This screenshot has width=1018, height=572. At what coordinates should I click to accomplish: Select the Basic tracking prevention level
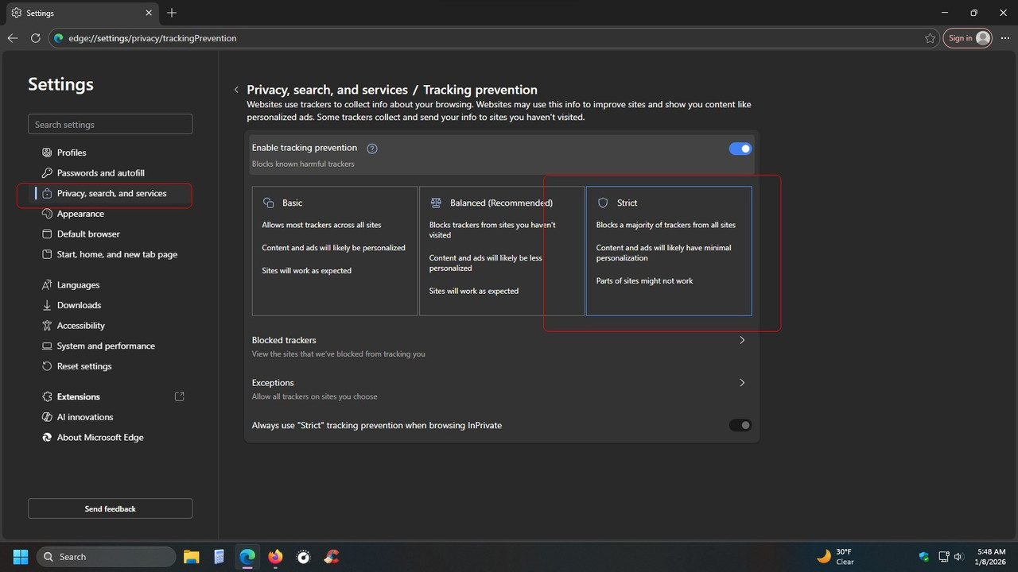[x=335, y=251]
